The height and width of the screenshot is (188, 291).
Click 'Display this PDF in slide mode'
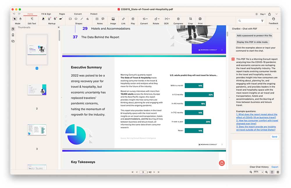coord(252,42)
